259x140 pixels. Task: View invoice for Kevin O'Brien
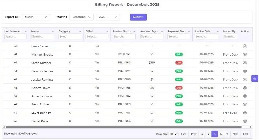[245, 104]
